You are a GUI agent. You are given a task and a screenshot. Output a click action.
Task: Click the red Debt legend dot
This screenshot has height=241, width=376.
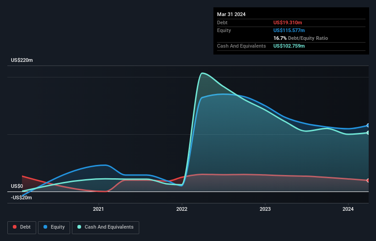click(x=15, y=227)
